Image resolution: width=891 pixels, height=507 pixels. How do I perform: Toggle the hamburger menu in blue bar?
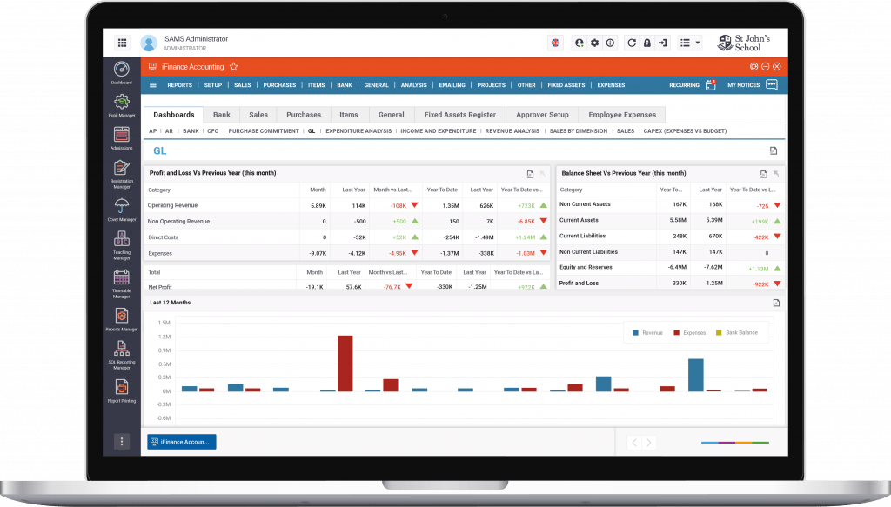[153, 85]
